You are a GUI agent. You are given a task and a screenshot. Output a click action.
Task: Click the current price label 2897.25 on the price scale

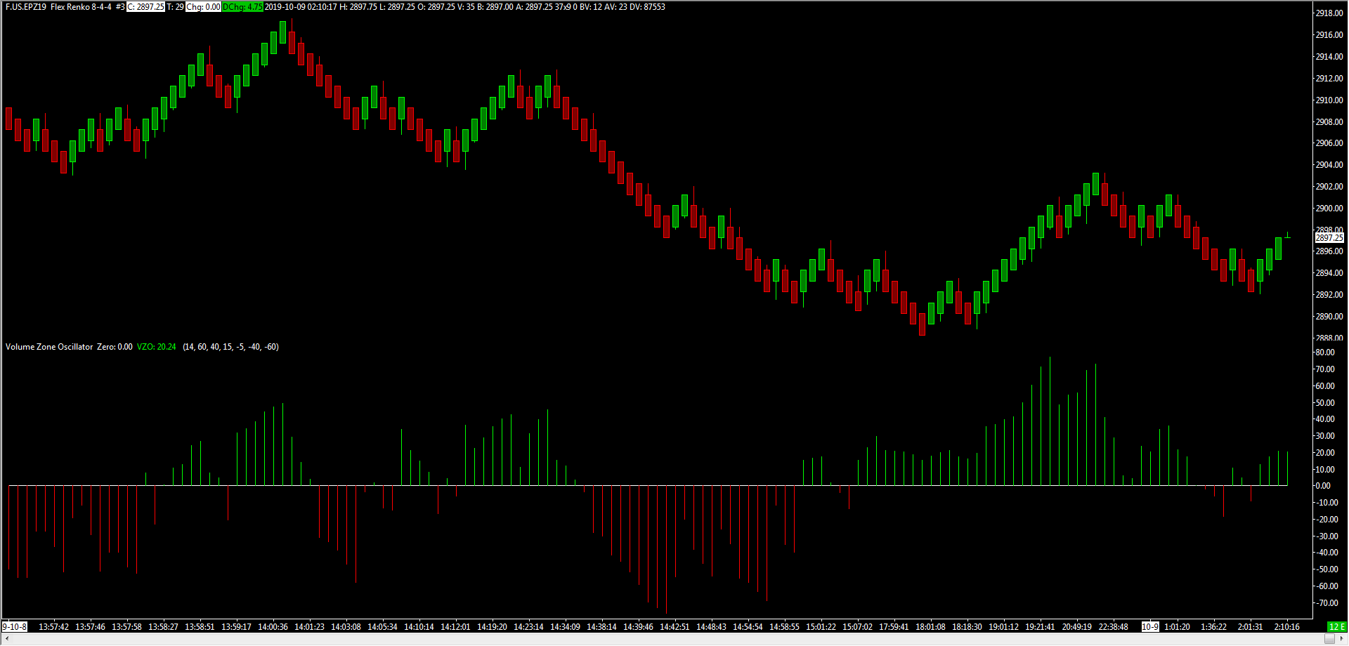tap(1329, 238)
